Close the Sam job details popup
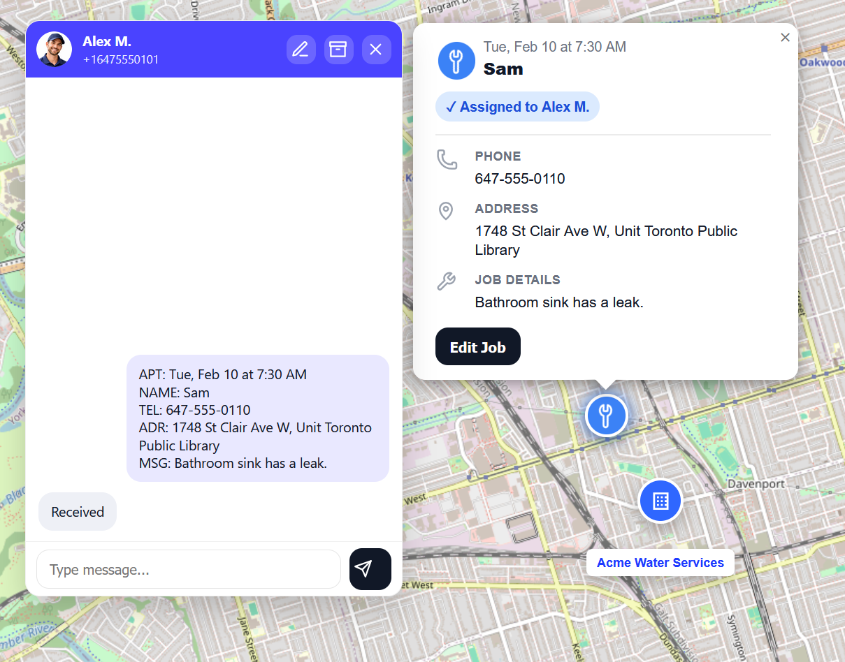 coord(785,37)
